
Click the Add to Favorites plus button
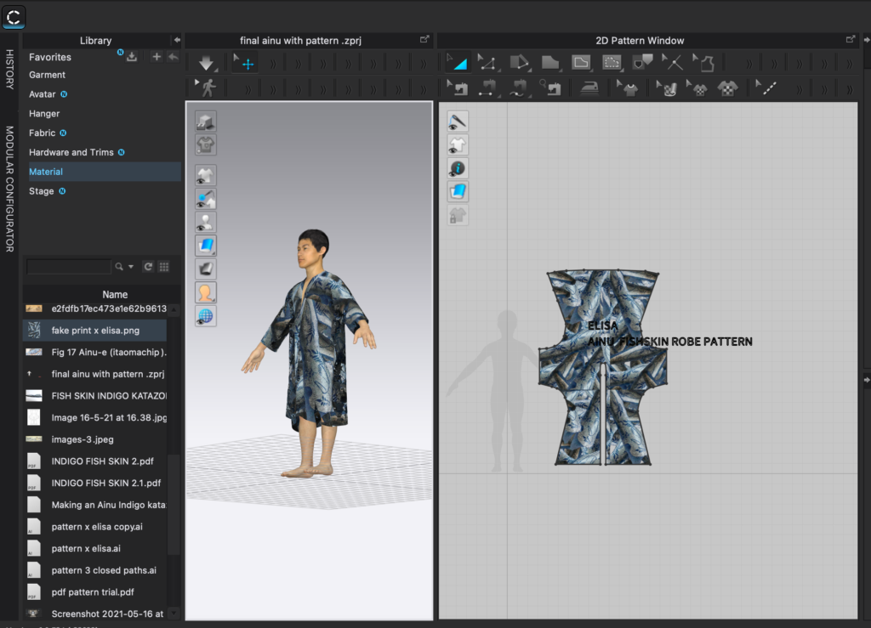[x=157, y=57]
